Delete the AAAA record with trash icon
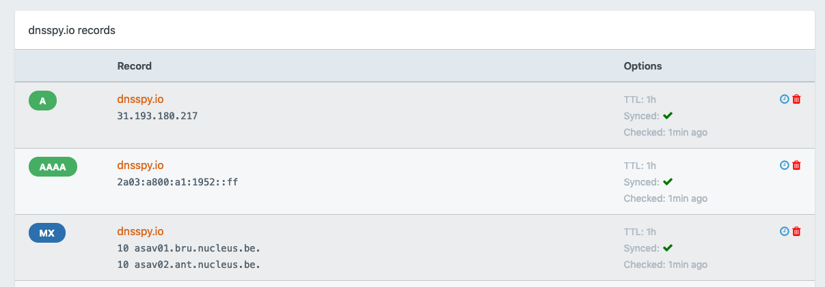 pyautogui.click(x=796, y=165)
